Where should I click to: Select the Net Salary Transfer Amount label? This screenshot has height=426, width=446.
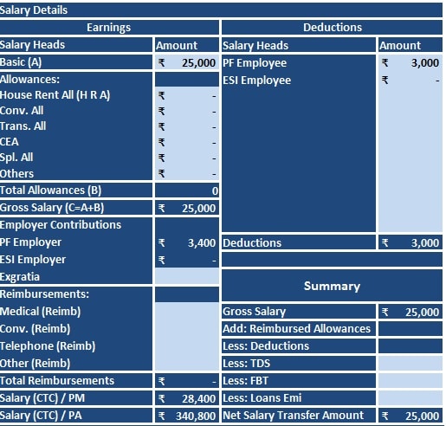(299, 416)
